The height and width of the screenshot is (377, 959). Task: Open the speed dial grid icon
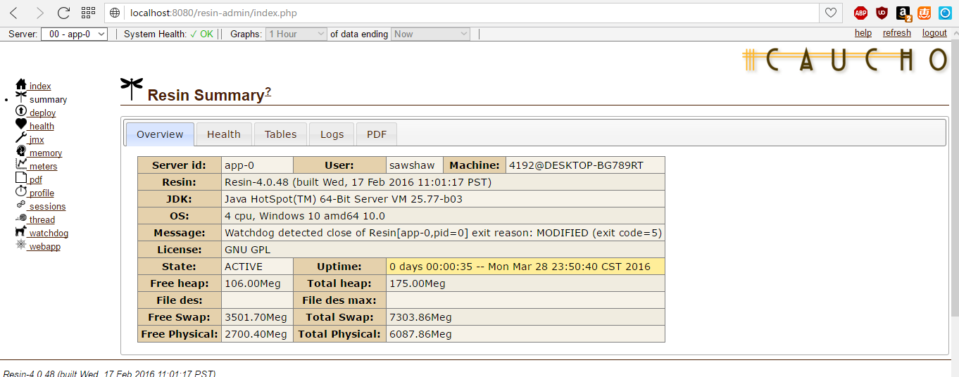[x=88, y=13]
